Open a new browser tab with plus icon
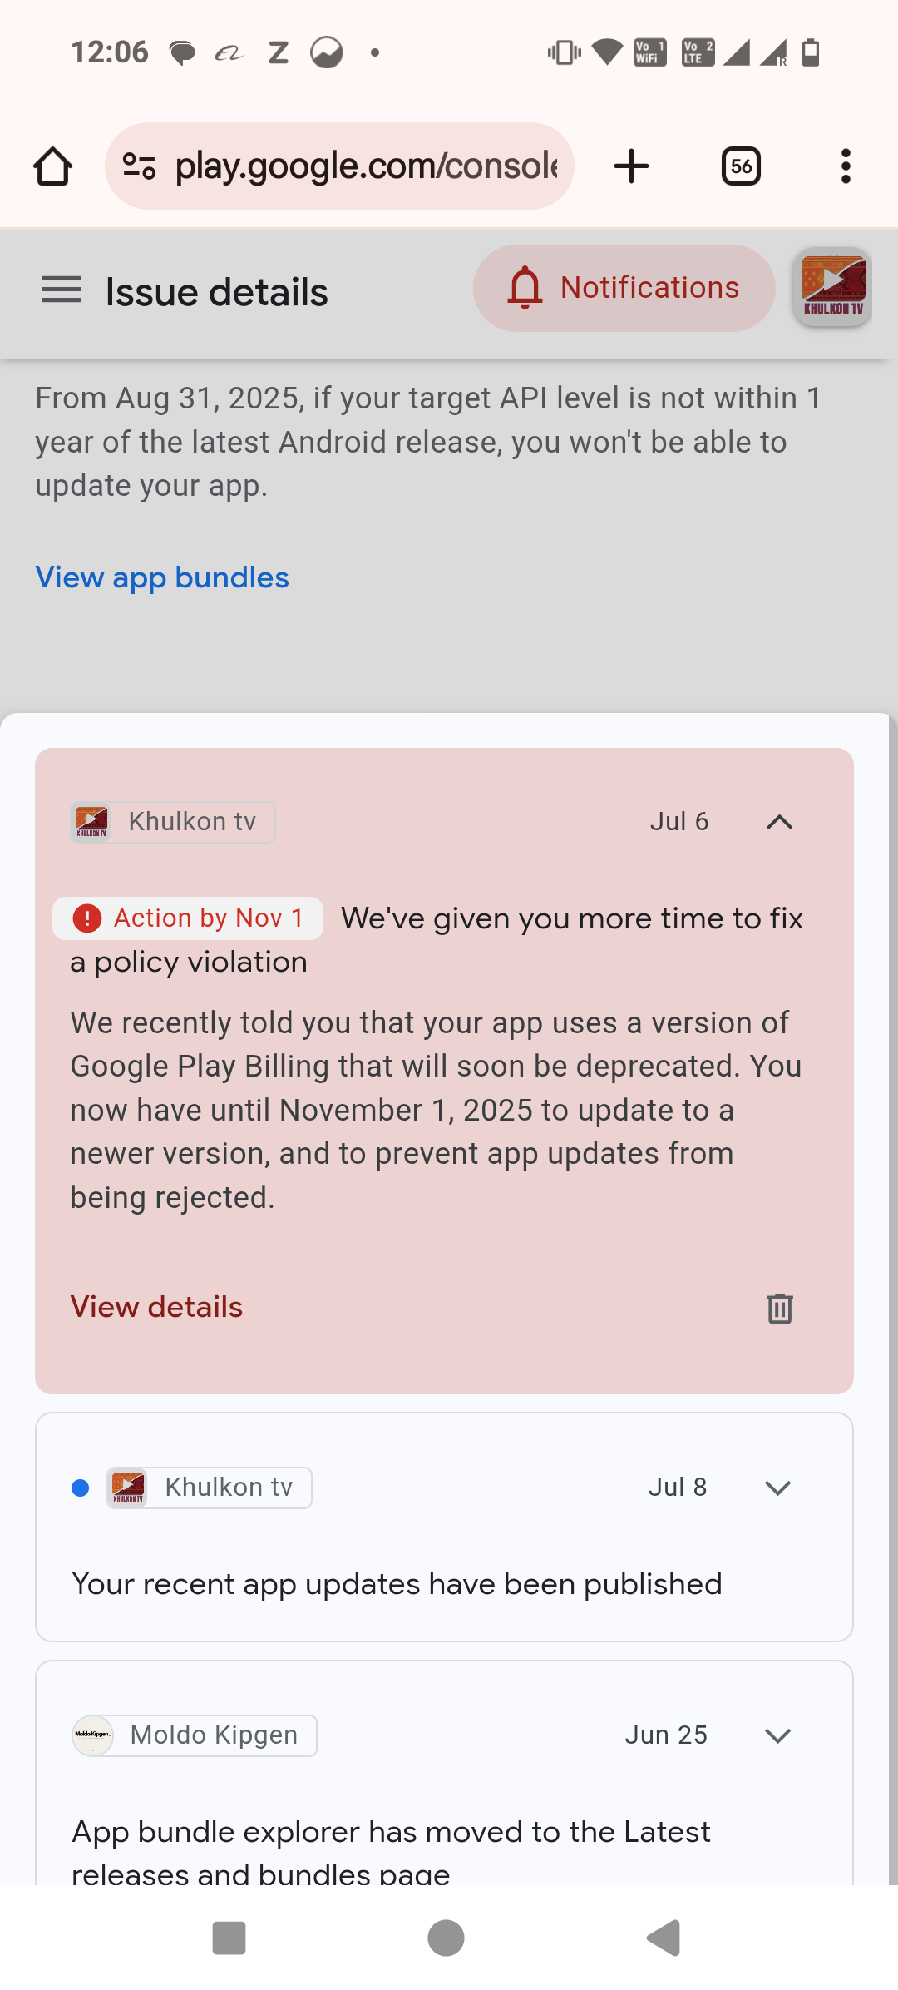 [631, 166]
